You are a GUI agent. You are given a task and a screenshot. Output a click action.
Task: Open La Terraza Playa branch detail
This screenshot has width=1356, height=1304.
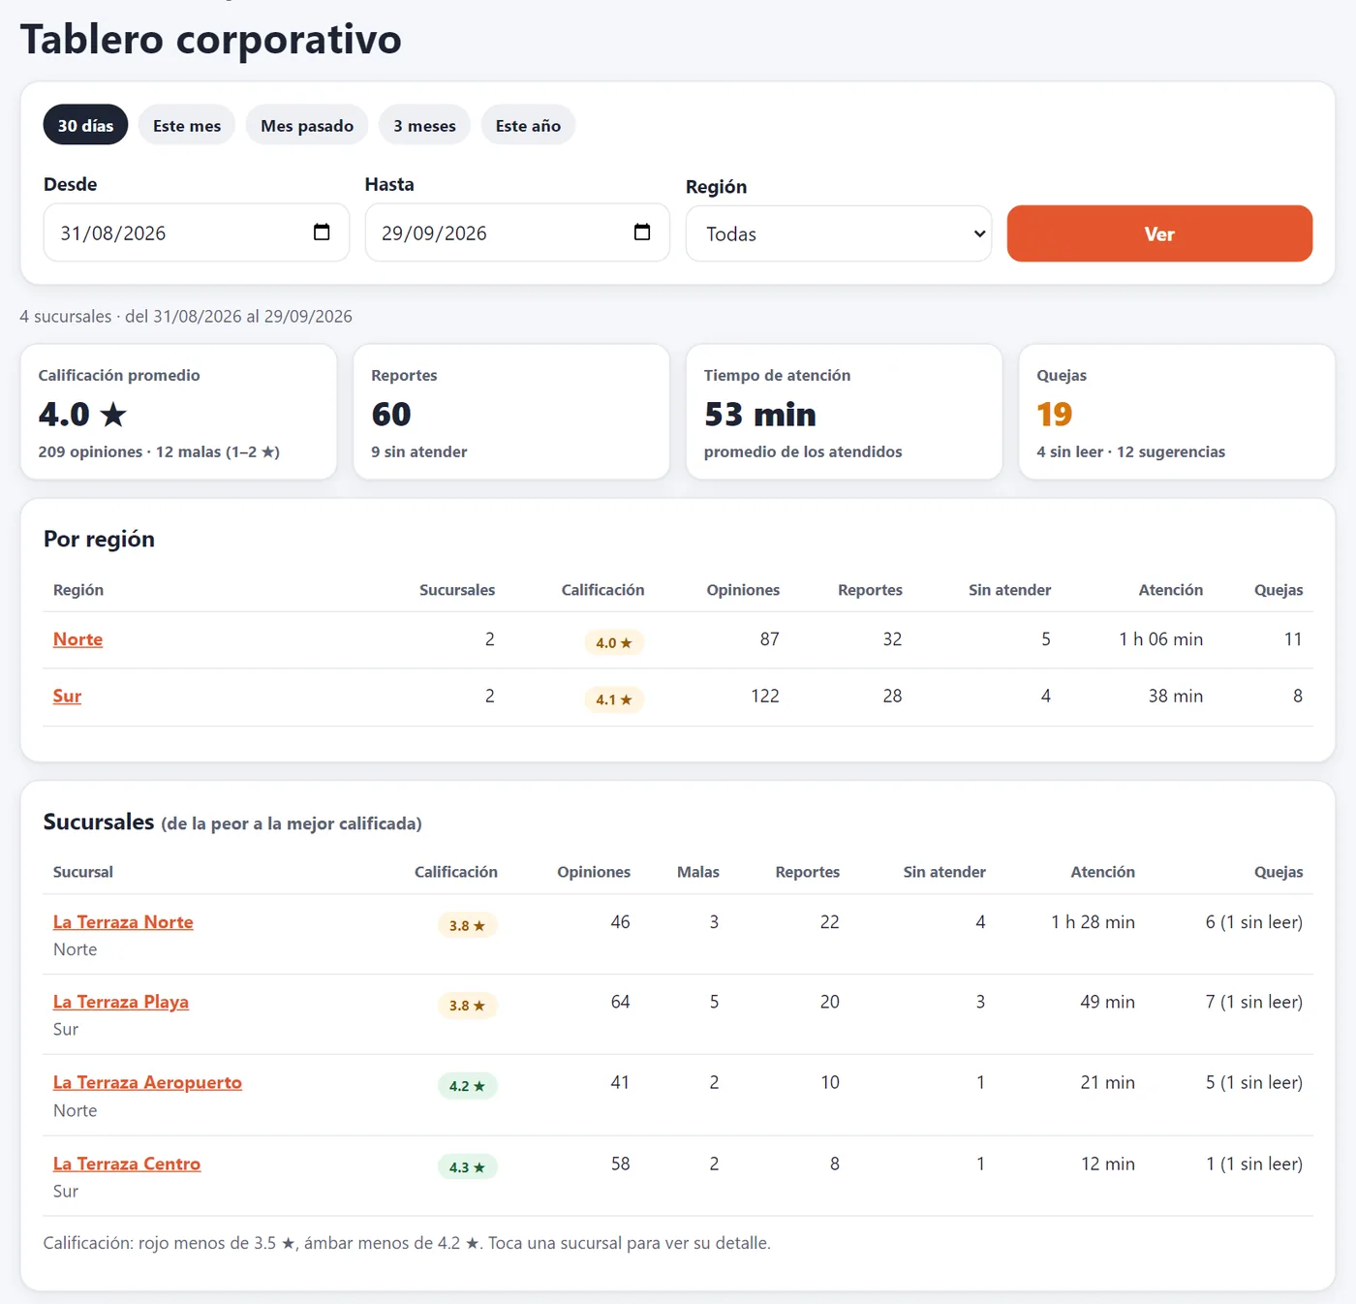pyautogui.click(x=121, y=1002)
